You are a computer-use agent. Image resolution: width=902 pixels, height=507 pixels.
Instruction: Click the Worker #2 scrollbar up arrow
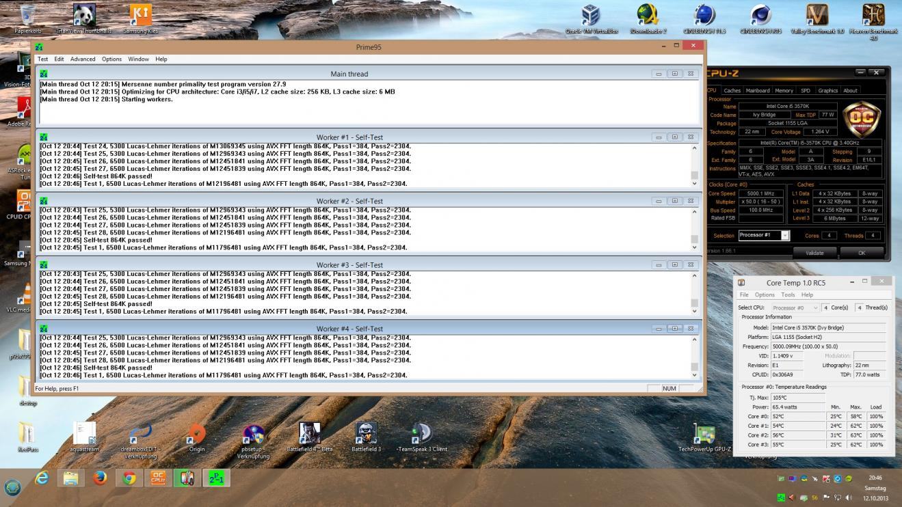[695, 211]
